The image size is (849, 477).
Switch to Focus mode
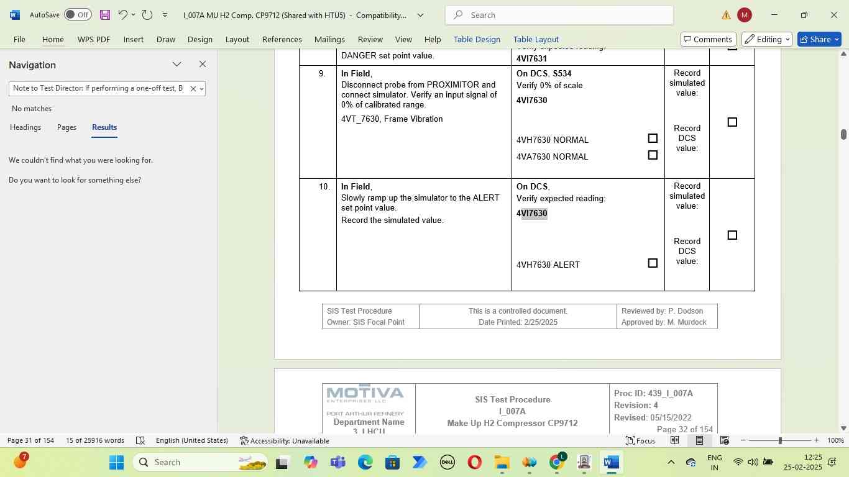click(640, 441)
